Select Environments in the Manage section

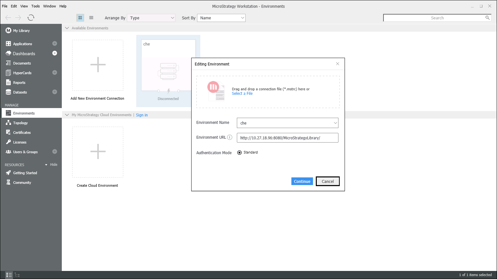click(x=31, y=113)
